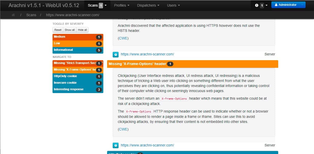Viewport: 314px width, 154px height.
Task: Open the CWE link in the X-Frame-Options section
Action: tap(123, 129)
